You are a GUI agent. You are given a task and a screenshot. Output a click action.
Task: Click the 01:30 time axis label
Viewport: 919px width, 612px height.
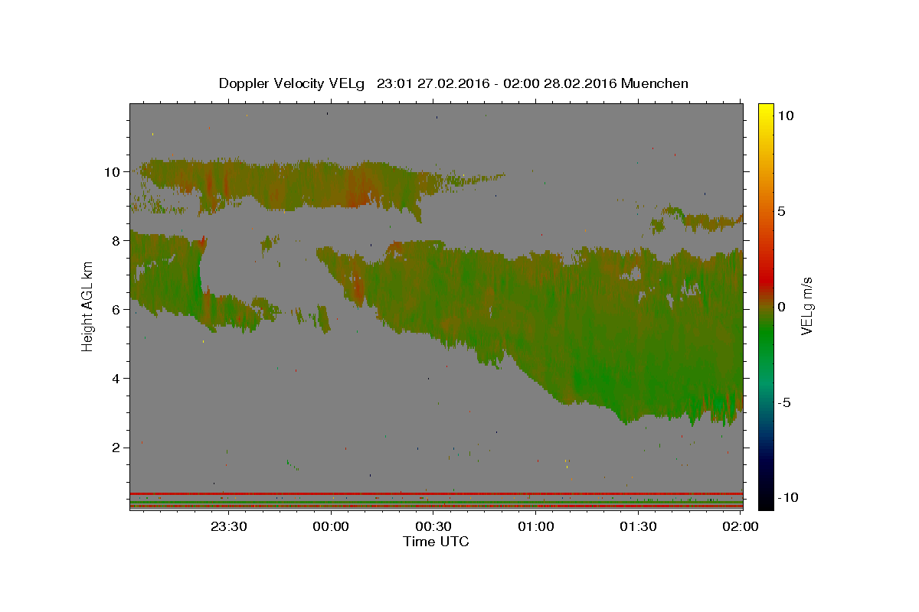(639, 526)
